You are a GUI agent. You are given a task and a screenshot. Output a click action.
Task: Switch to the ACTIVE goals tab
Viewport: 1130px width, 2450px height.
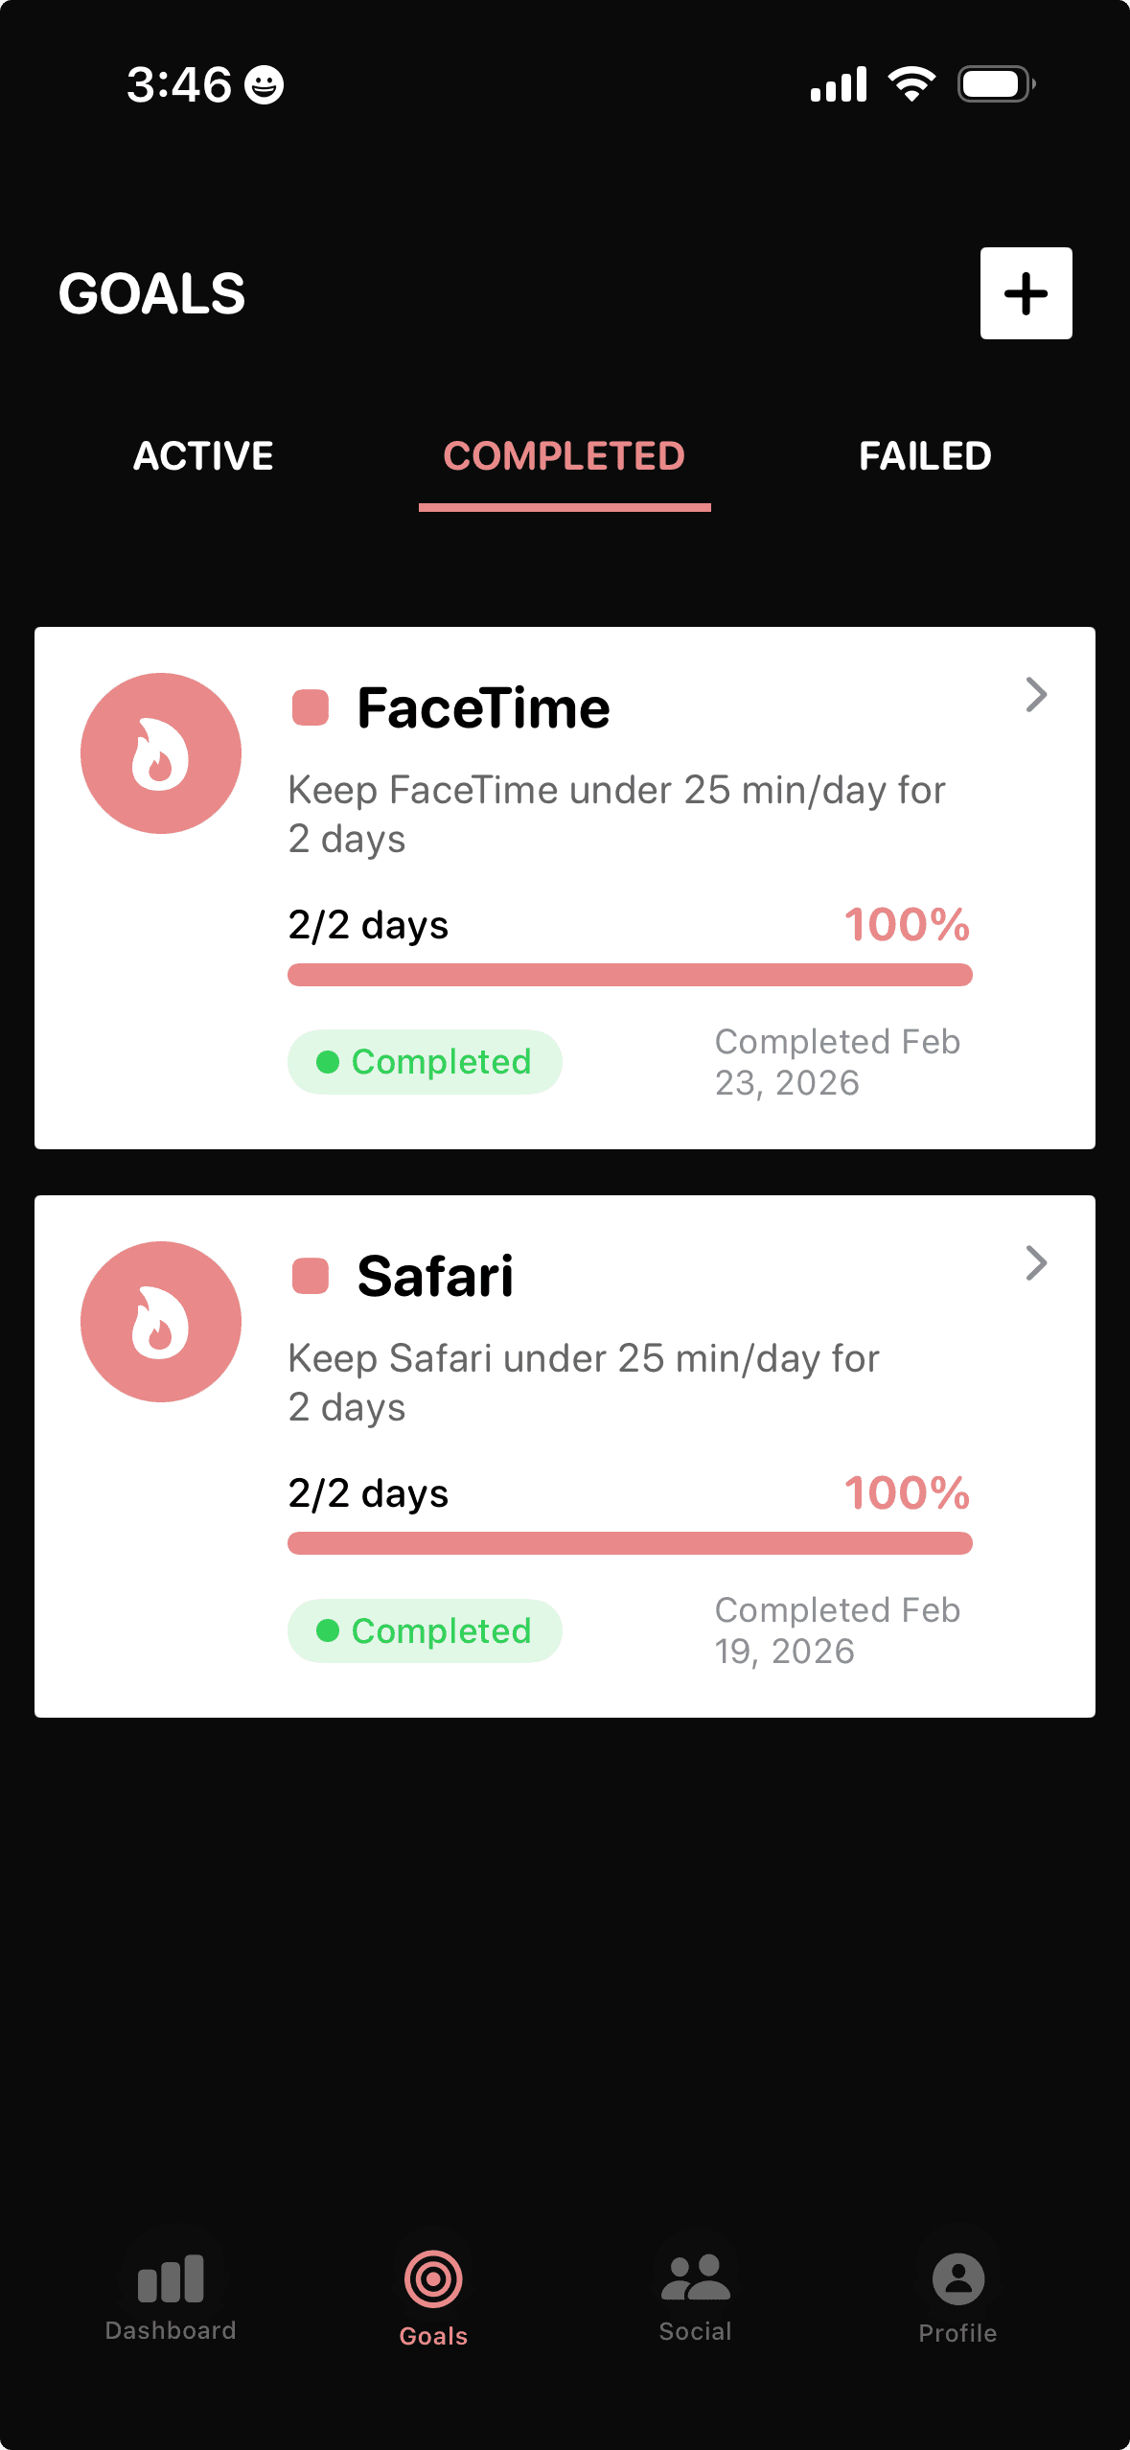pyautogui.click(x=202, y=456)
